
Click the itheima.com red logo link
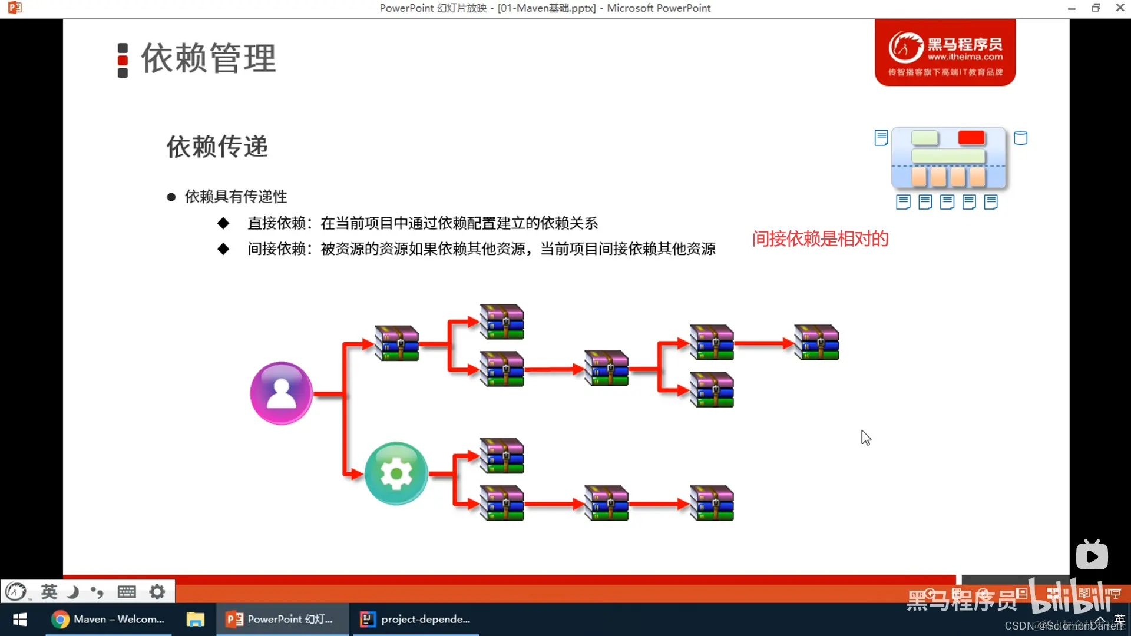pyautogui.click(x=945, y=53)
